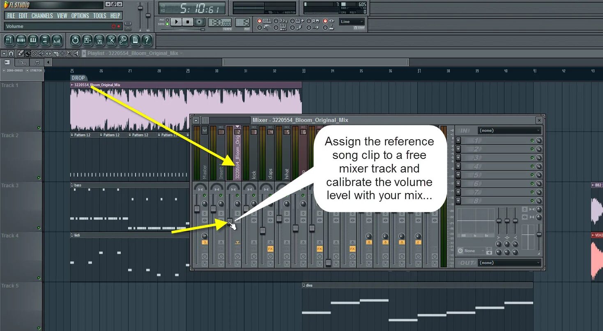
Task: Open the audio editor scissors icon
Action: click(x=111, y=40)
